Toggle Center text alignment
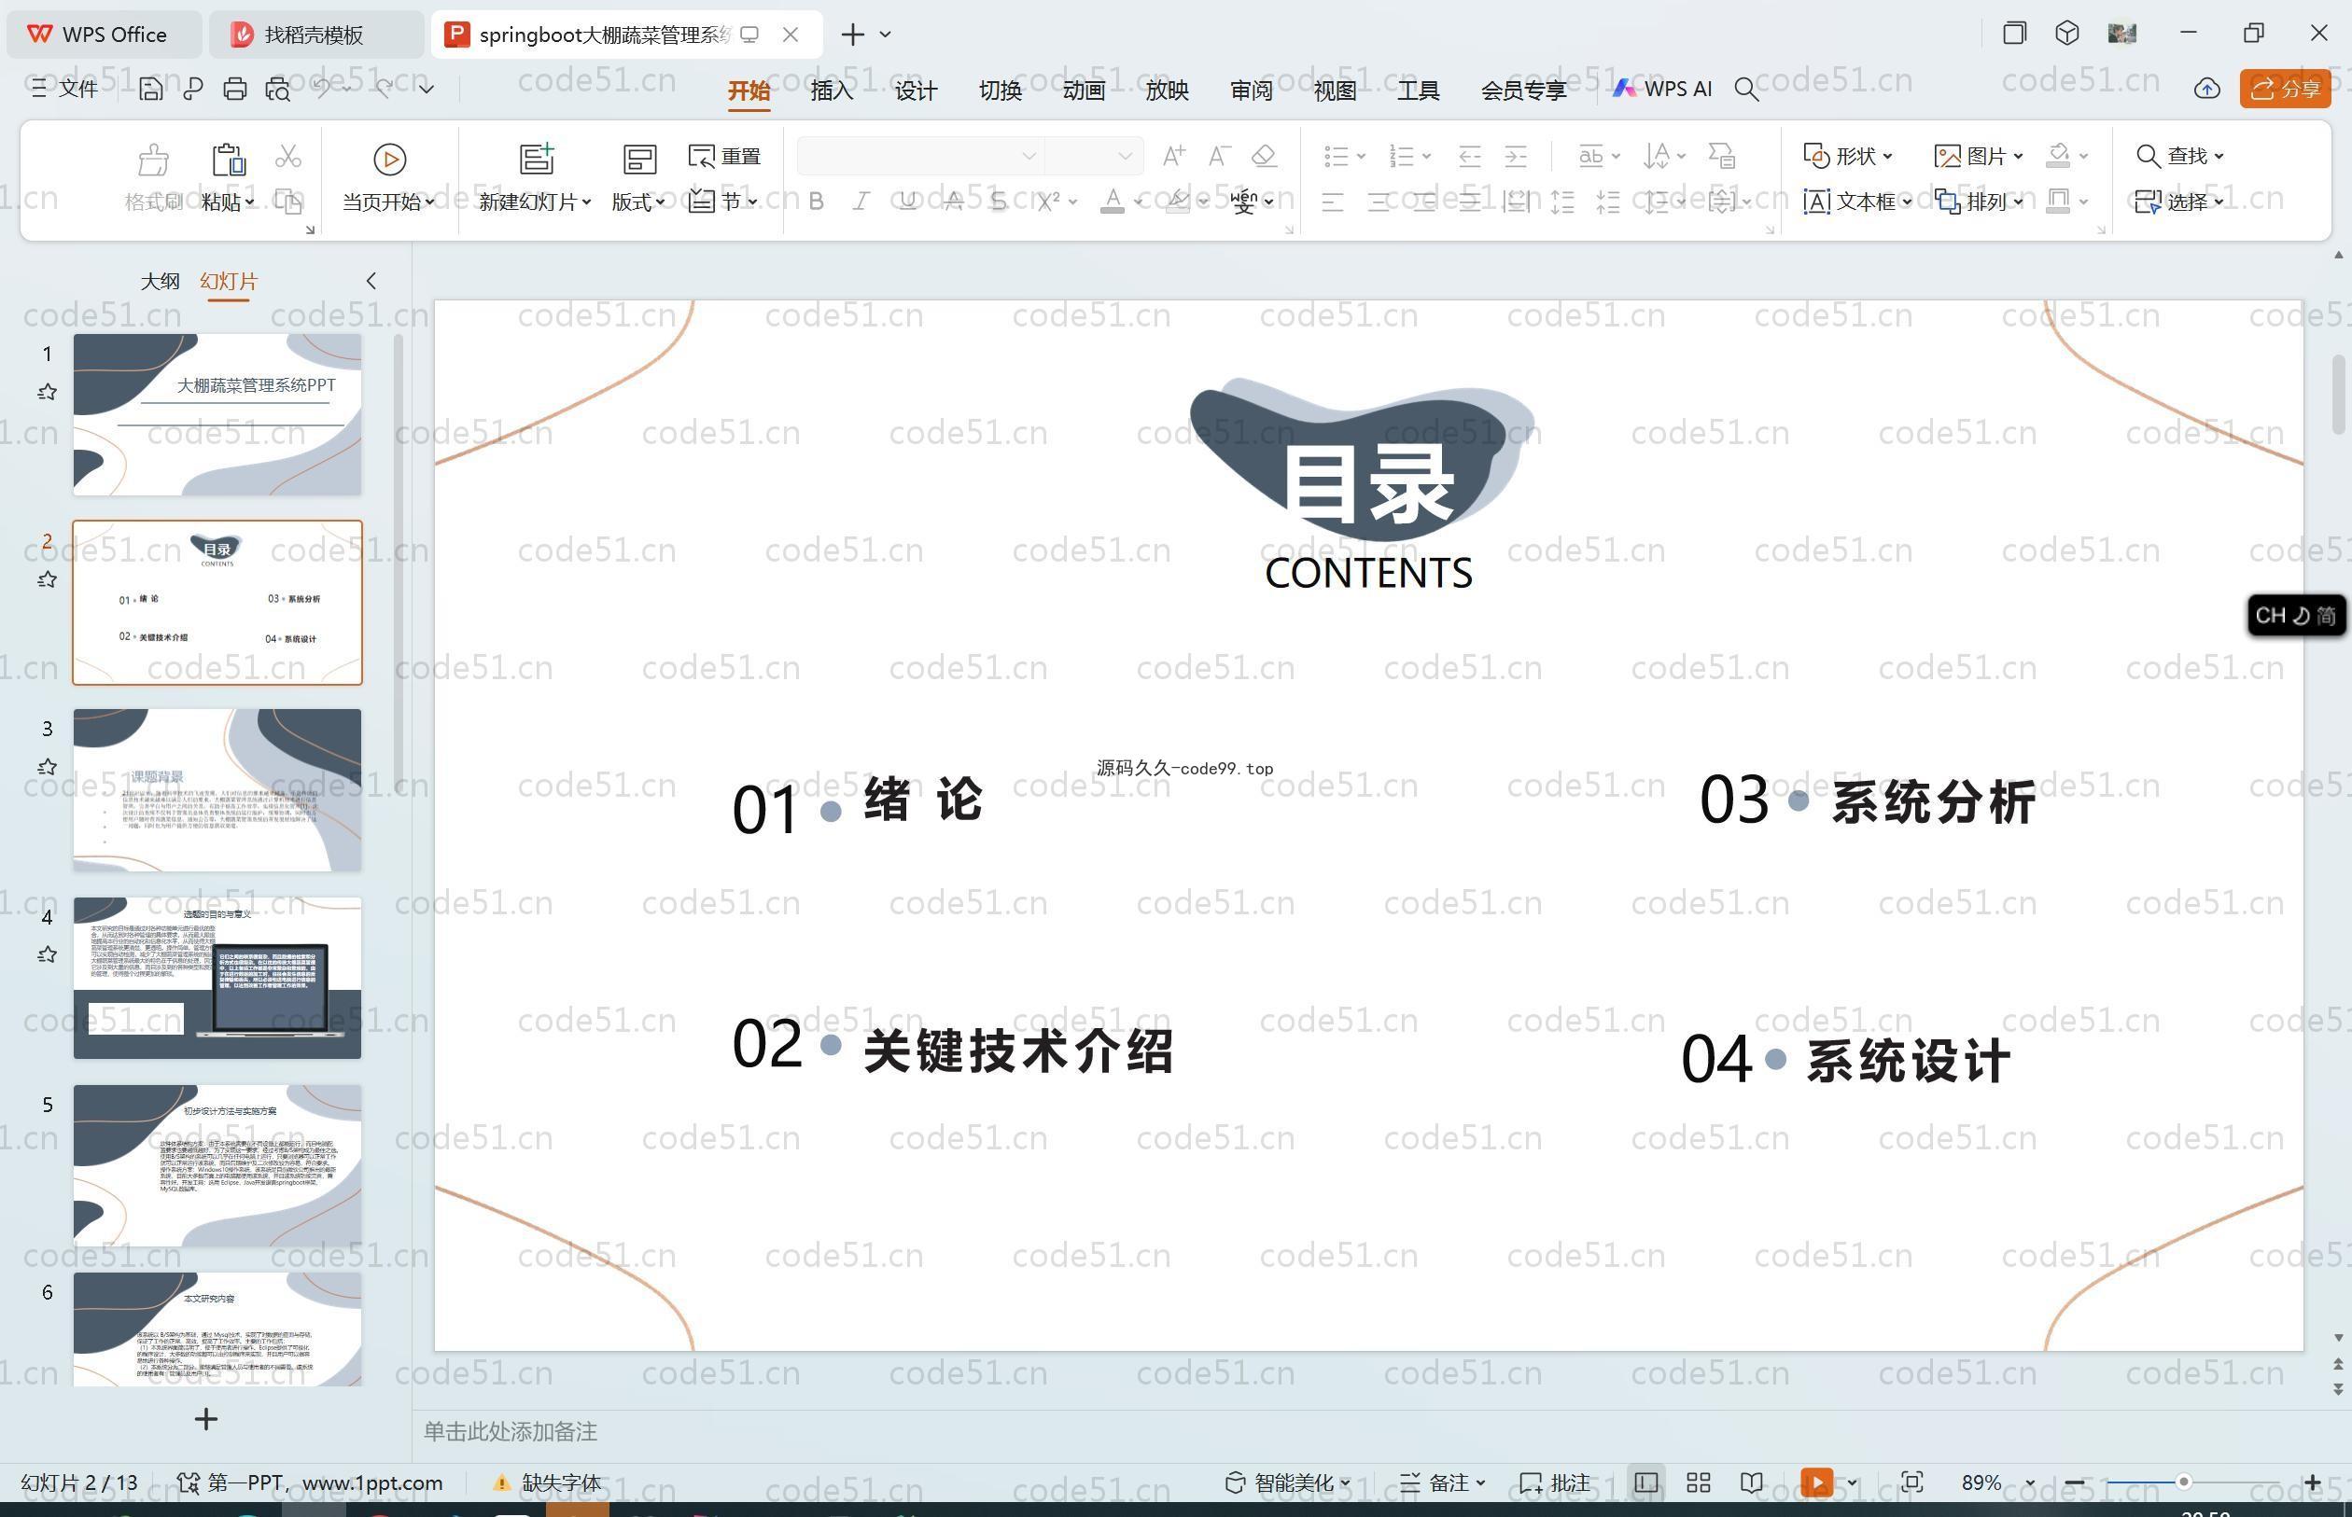 pos(1379,203)
